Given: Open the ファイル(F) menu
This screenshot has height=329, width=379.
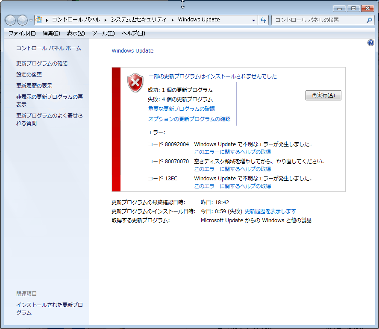Looking at the screenshot, I should (22, 33).
